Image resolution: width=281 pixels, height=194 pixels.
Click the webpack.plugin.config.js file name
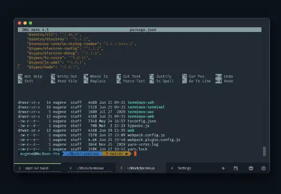coord(154,139)
